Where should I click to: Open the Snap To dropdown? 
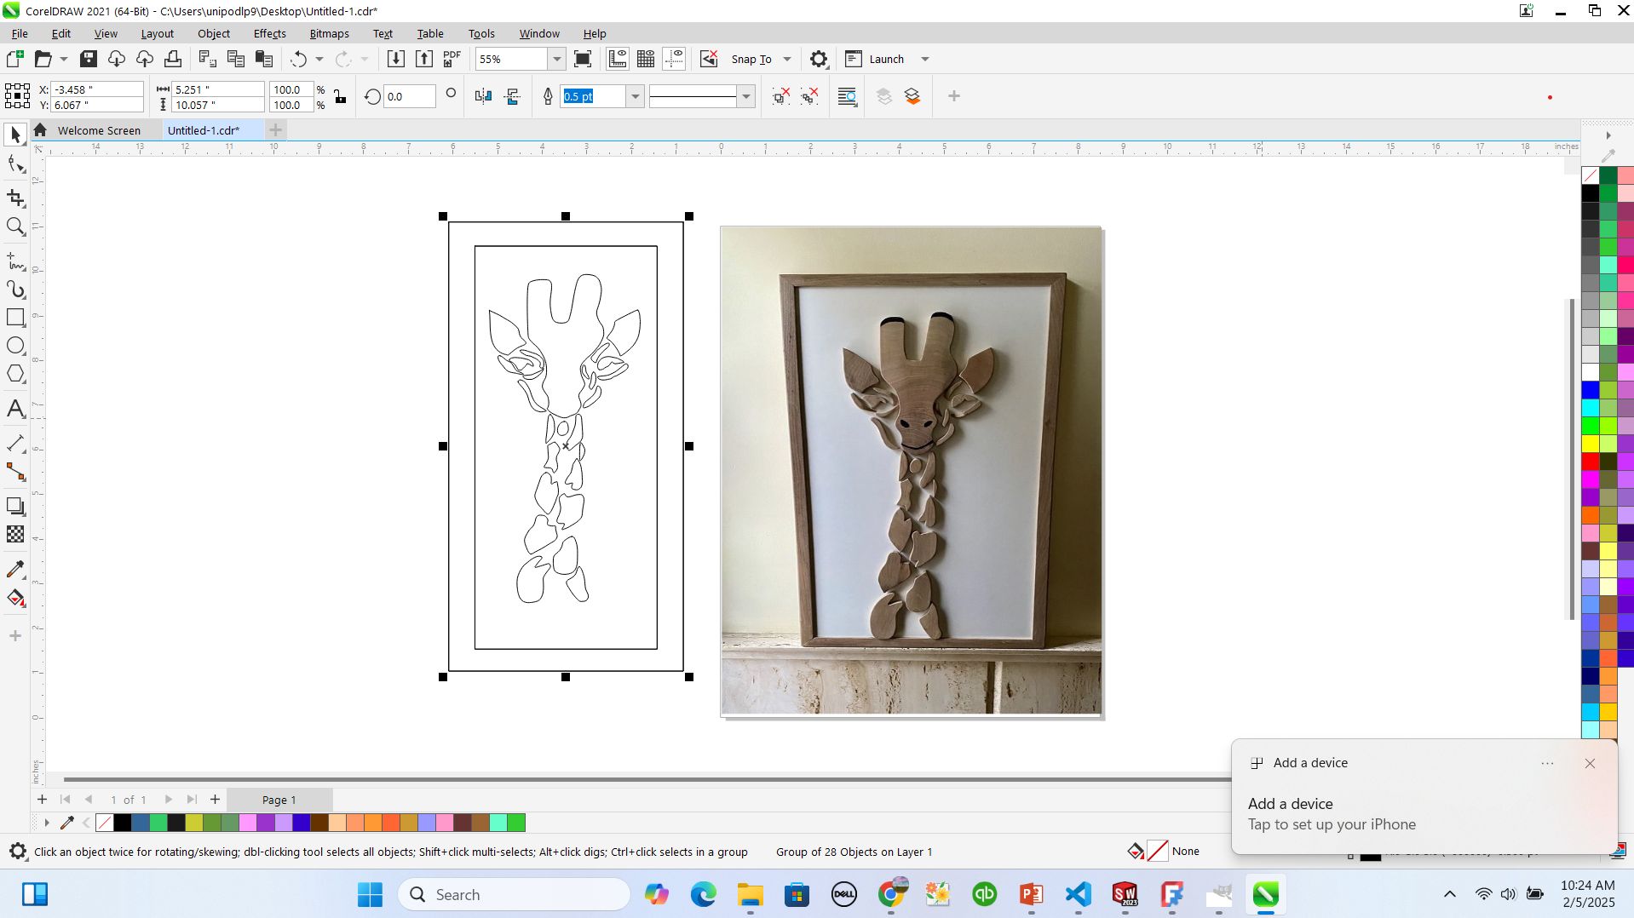pyautogui.click(x=787, y=59)
